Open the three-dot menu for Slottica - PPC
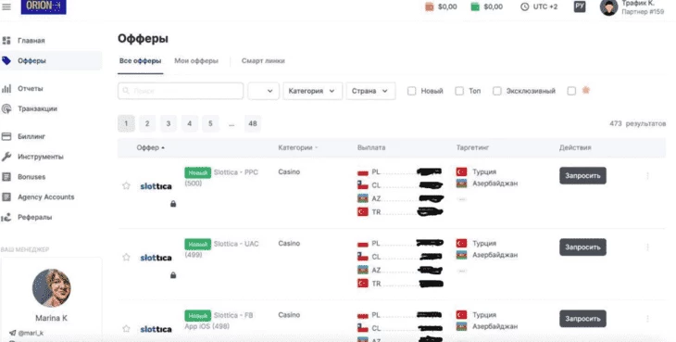Screen dimensions: 676x342 pos(647,175)
